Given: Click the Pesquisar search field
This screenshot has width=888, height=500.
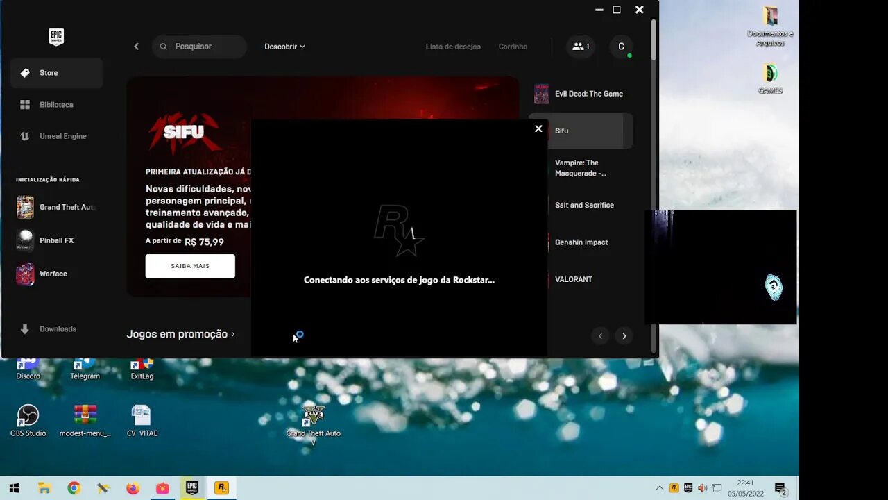Looking at the screenshot, I should 199,47.
